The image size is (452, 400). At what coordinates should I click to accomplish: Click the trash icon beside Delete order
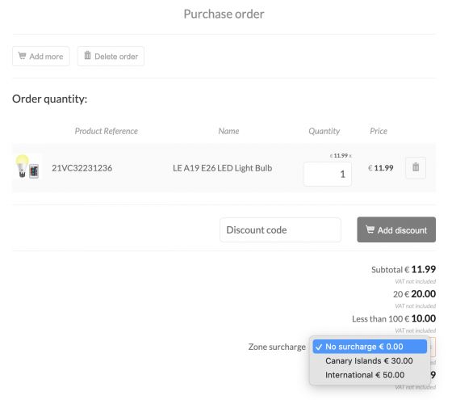87,55
